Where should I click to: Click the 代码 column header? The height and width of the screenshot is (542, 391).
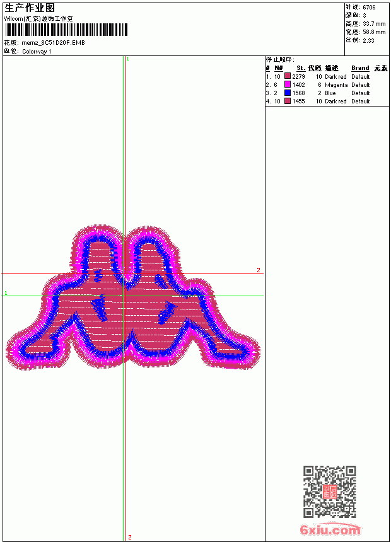(x=315, y=68)
